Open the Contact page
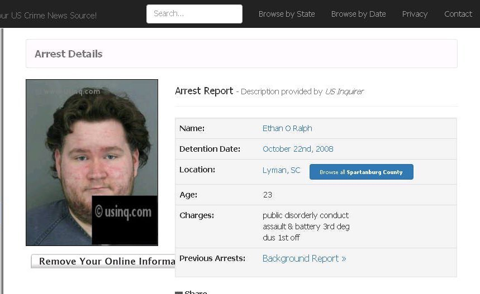480x294 pixels. 458,14
